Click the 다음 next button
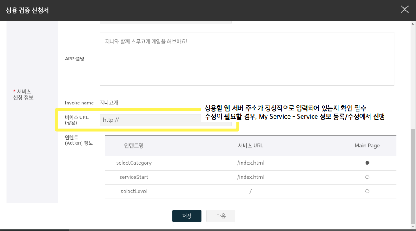Viewport: 416px width, 231px height. click(x=221, y=216)
